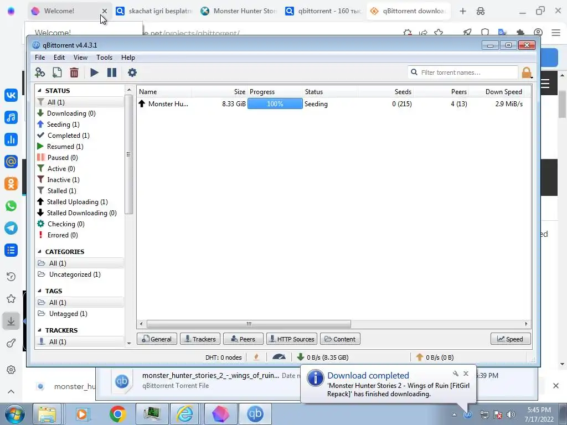
Task: Click the Filter torrent names search field
Action: (x=463, y=72)
